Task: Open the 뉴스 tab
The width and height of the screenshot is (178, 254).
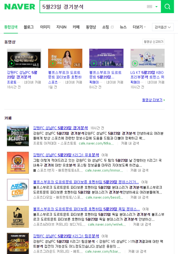Action: pyautogui.click(x=123, y=27)
